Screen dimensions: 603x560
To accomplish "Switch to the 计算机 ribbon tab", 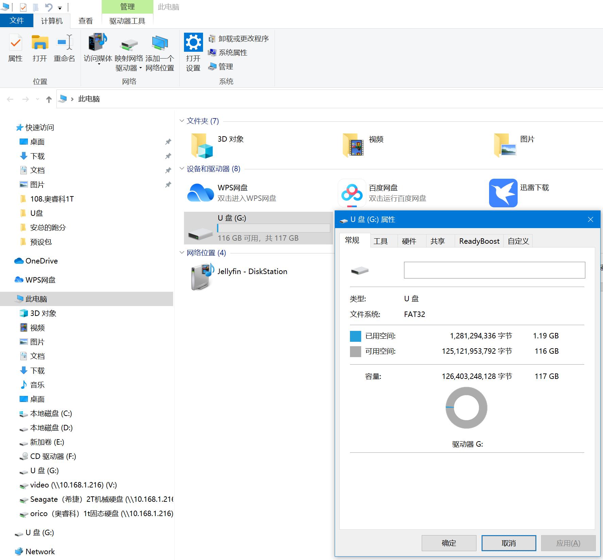I will (x=52, y=21).
